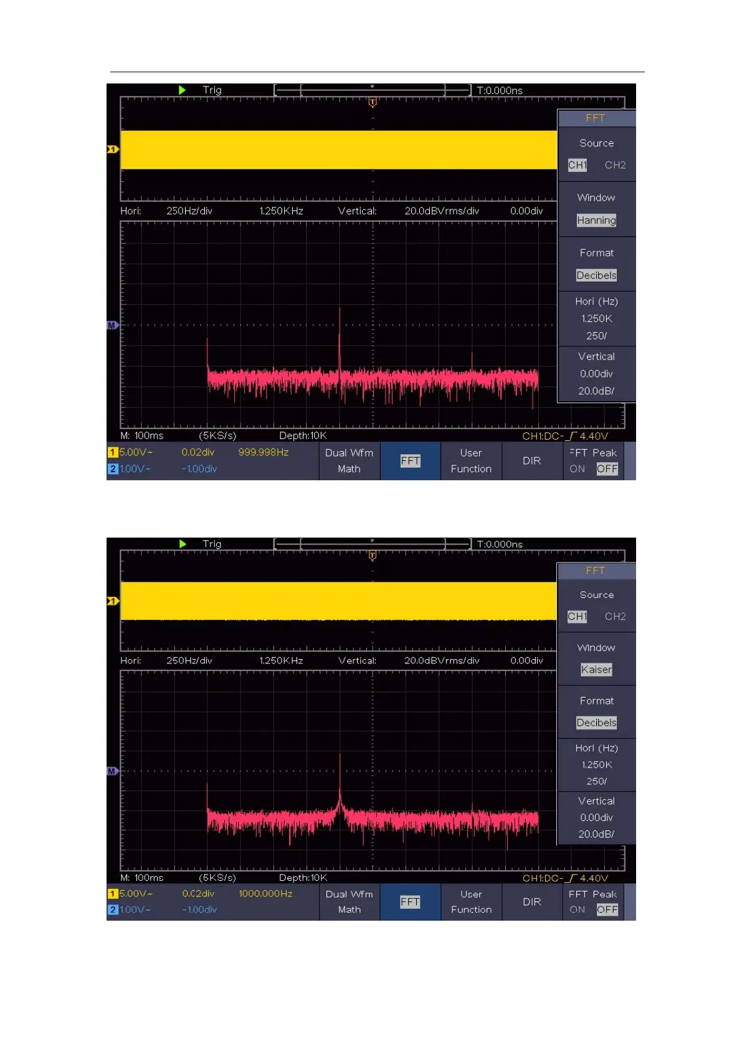Click 250Hz/div readout in Kaiser screenshot
Viewport: 742px width, 1049px height.
click(189, 660)
